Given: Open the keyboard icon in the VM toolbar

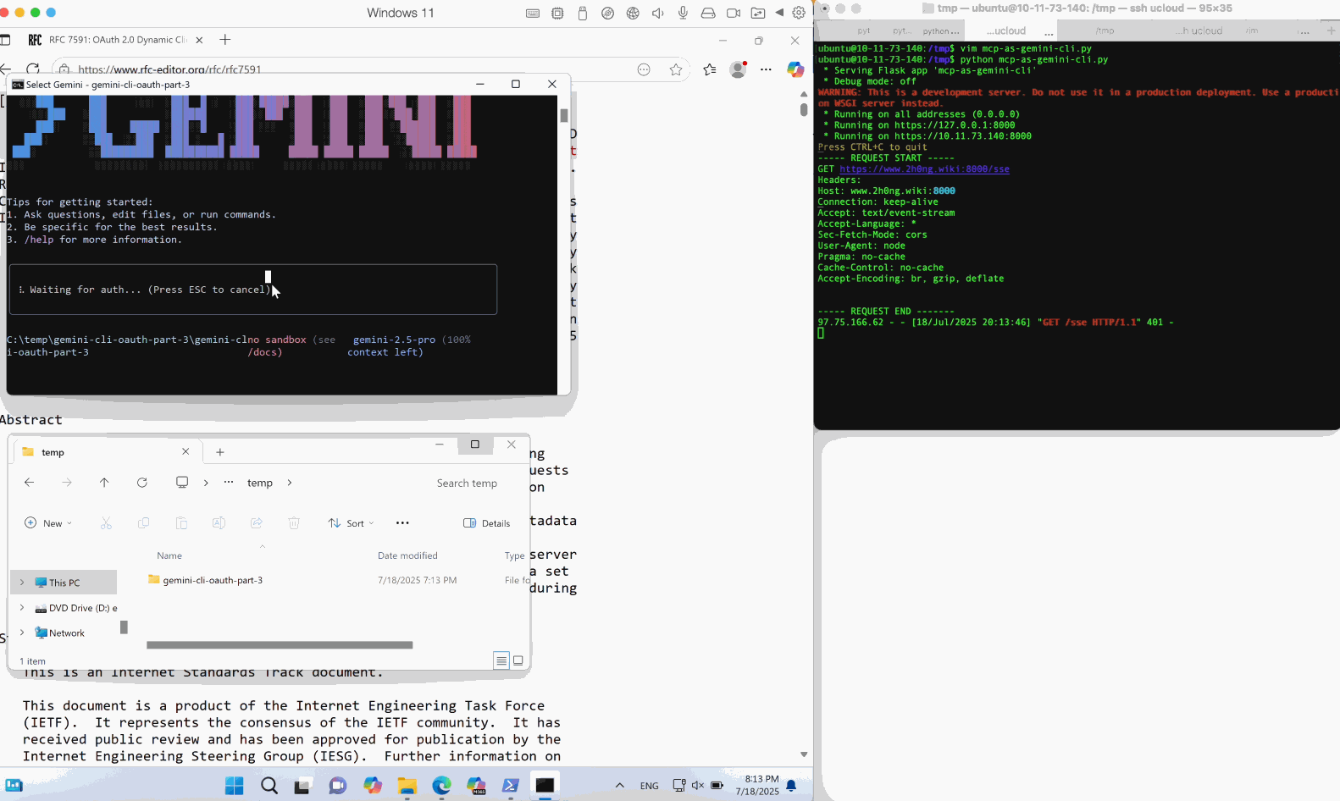Looking at the screenshot, I should tap(533, 13).
